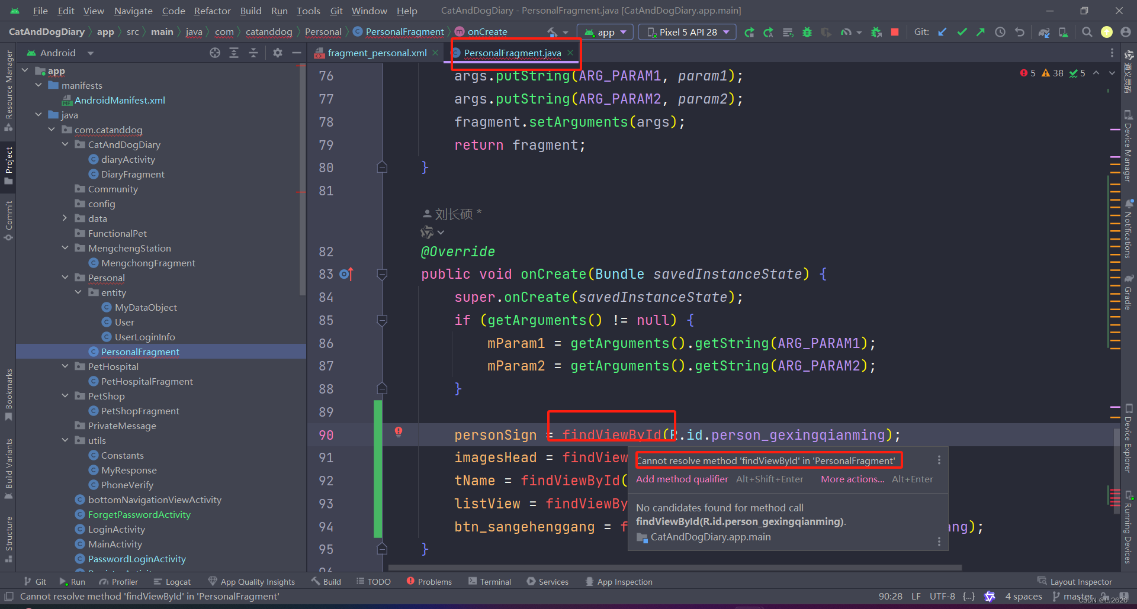Open the Pixel 5 API 28 device selector
Viewport: 1137px width, 609px height.
click(686, 32)
